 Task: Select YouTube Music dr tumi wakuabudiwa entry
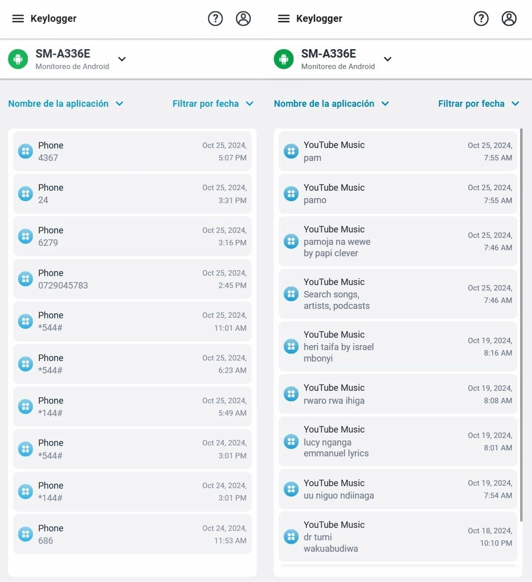point(397,536)
